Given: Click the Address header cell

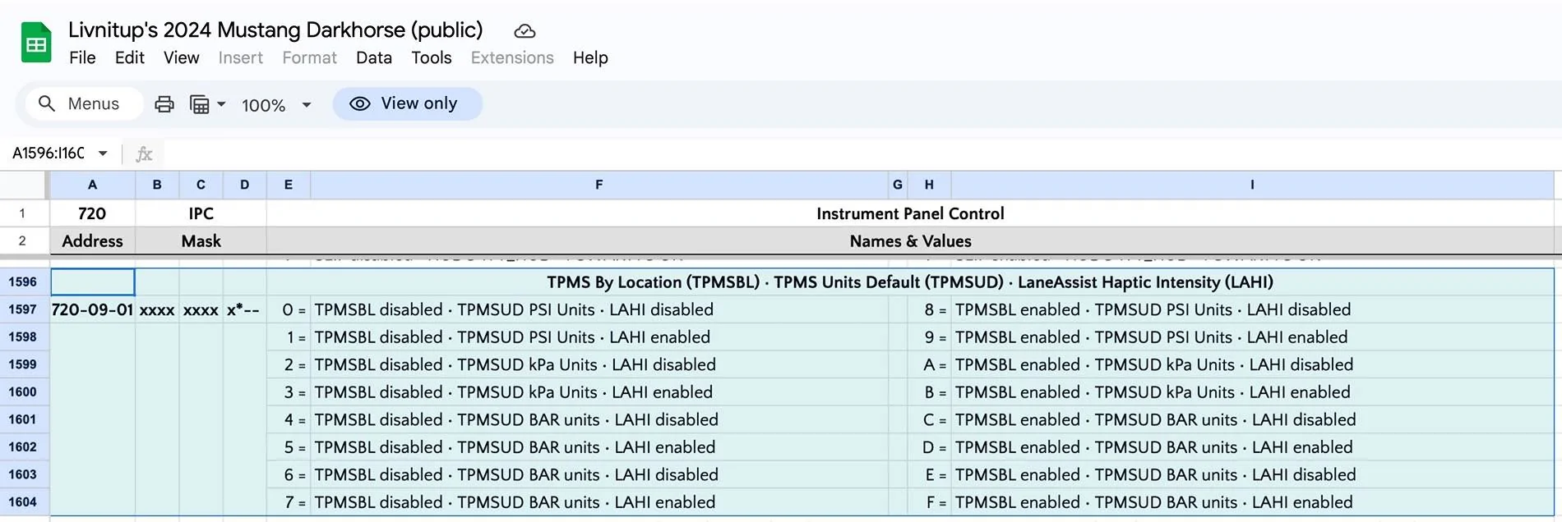Looking at the screenshot, I should 92,240.
